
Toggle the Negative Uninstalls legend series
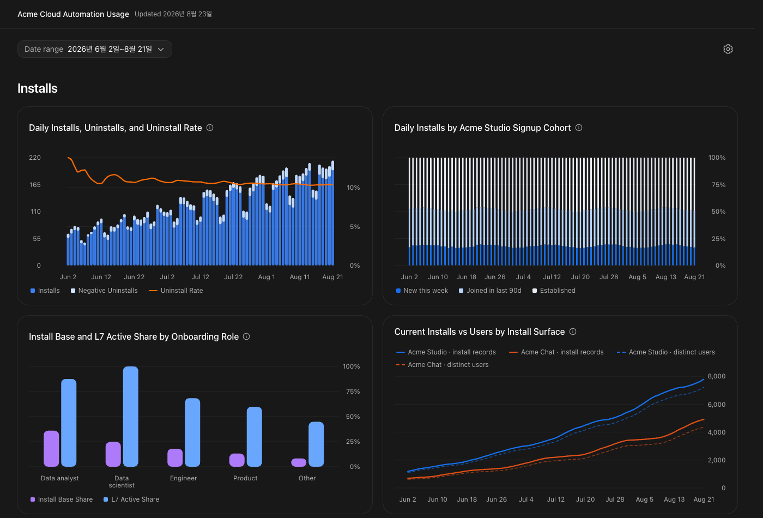(x=104, y=291)
